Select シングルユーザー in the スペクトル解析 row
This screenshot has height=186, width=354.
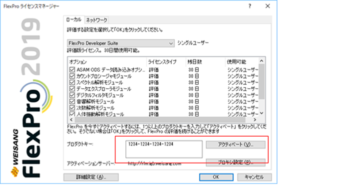point(243,82)
